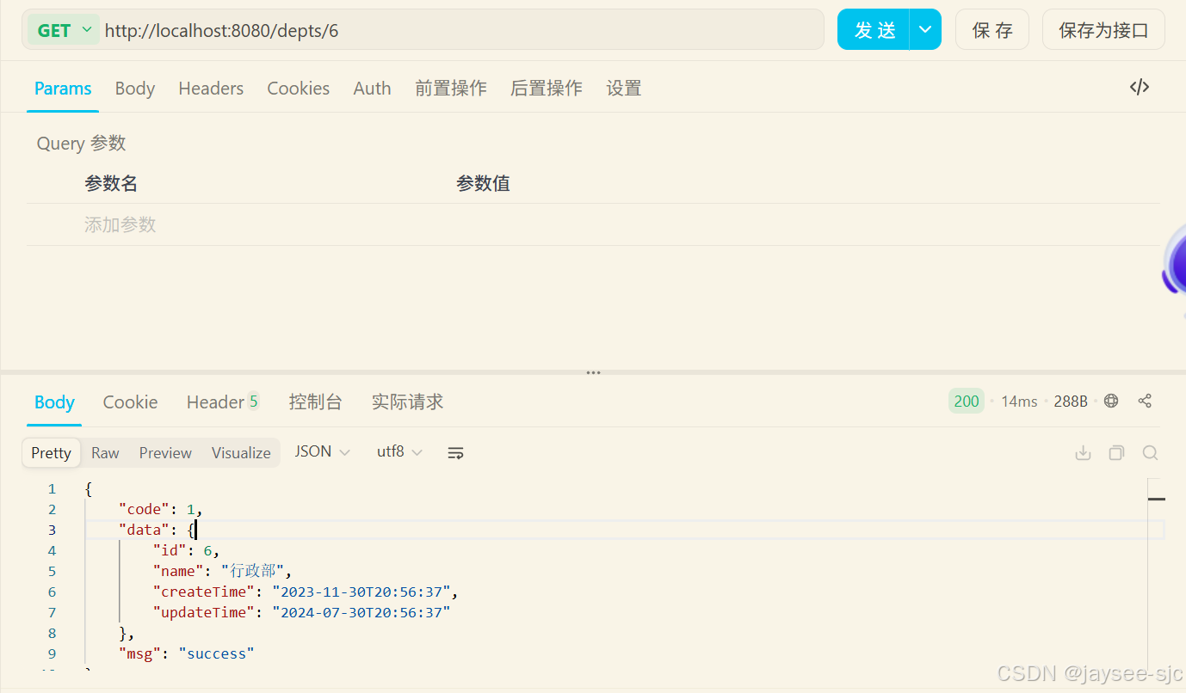Select the response Header tab

(223, 402)
